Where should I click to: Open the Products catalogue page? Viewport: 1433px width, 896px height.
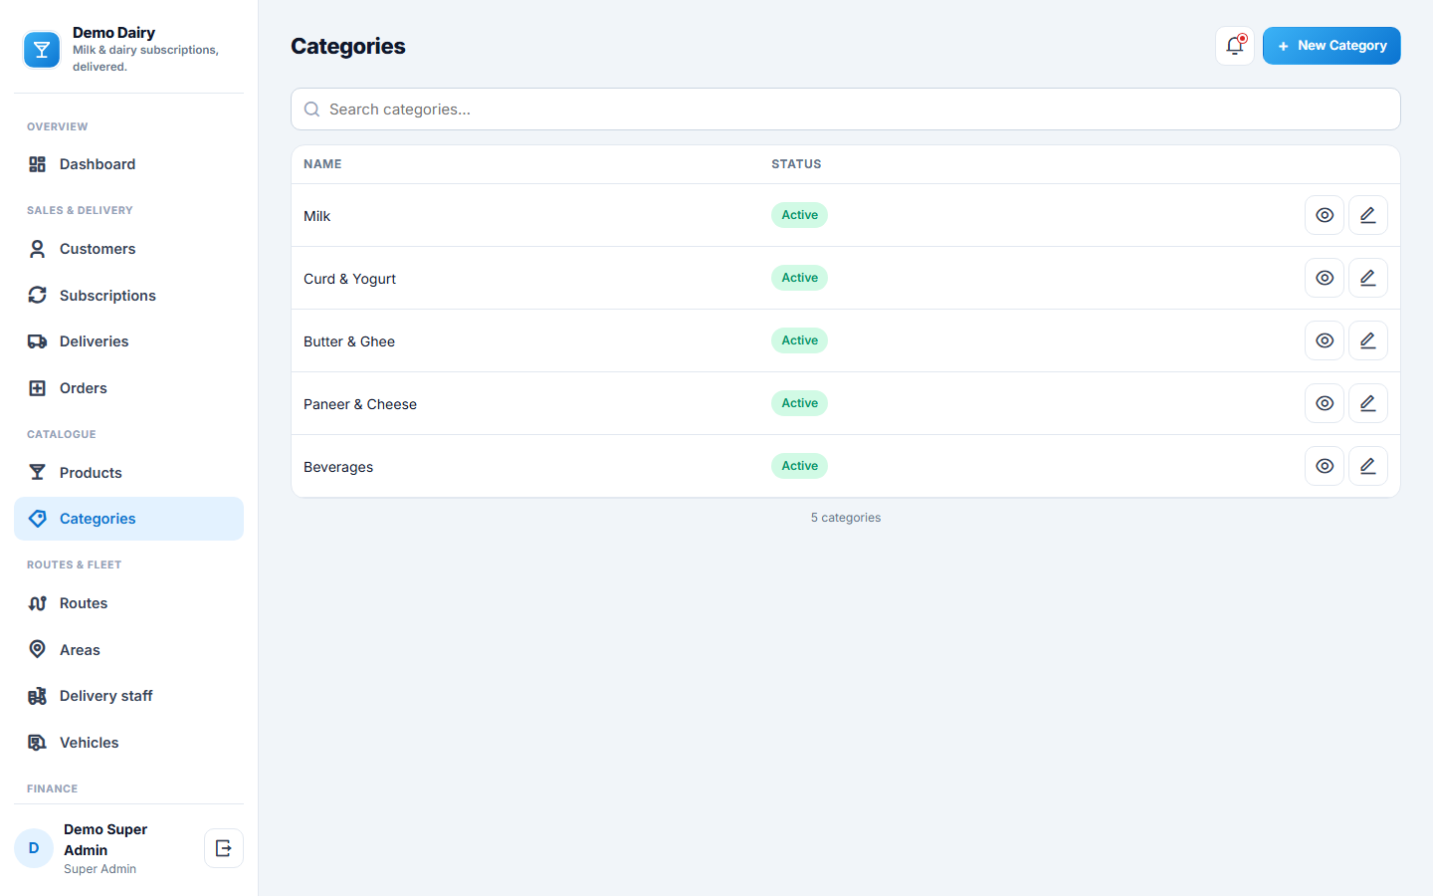128,473
